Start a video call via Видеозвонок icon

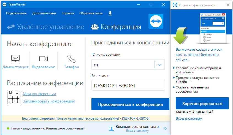click(44, 58)
